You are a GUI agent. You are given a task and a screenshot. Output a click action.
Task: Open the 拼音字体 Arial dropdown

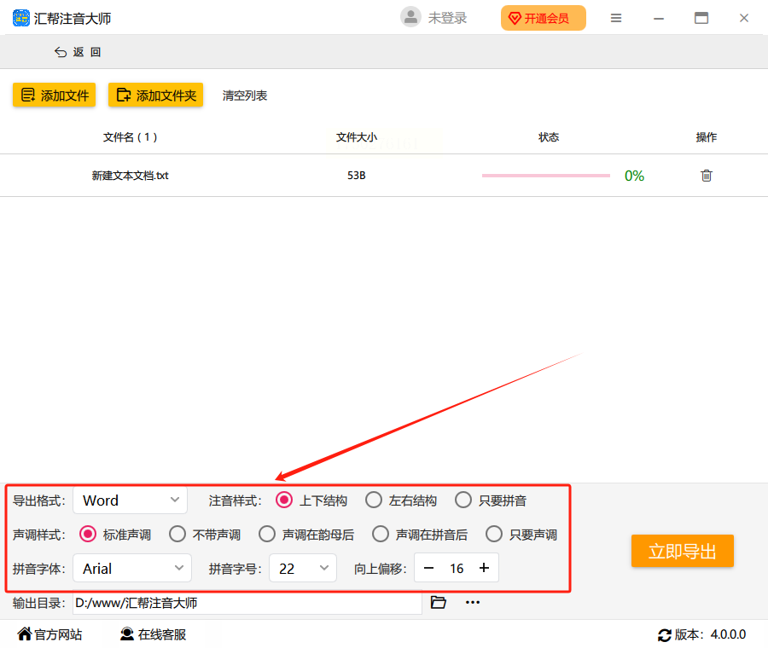coord(132,568)
